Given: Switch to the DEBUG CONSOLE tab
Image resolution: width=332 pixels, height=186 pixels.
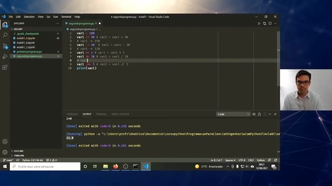Looking at the screenshot, I should click(120, 114).
